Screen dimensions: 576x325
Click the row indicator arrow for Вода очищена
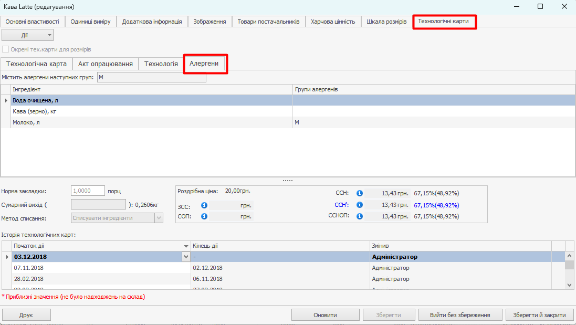pos(6,100)
